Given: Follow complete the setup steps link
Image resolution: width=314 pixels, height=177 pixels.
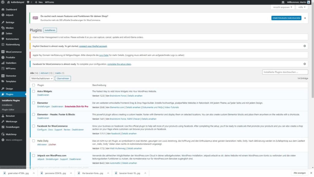Looking at the screenshot, I should click(119, 64).
